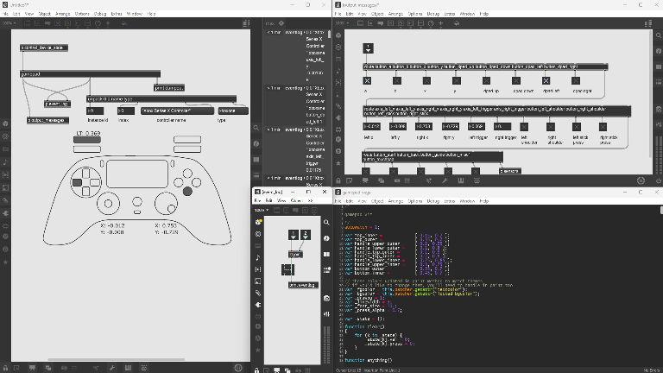663x373 pixels.
Task: Click the filled LT trigger bar above gamepad
Action: click(x=87, y=140)
